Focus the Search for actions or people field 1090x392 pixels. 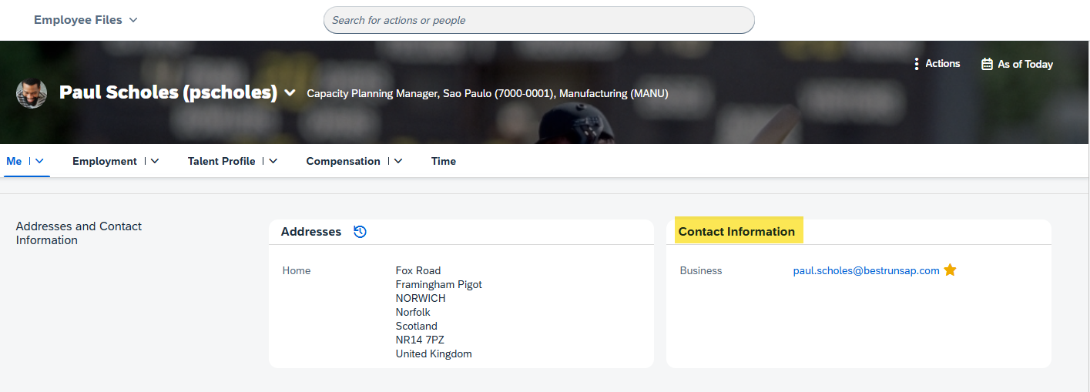(538, 20)
